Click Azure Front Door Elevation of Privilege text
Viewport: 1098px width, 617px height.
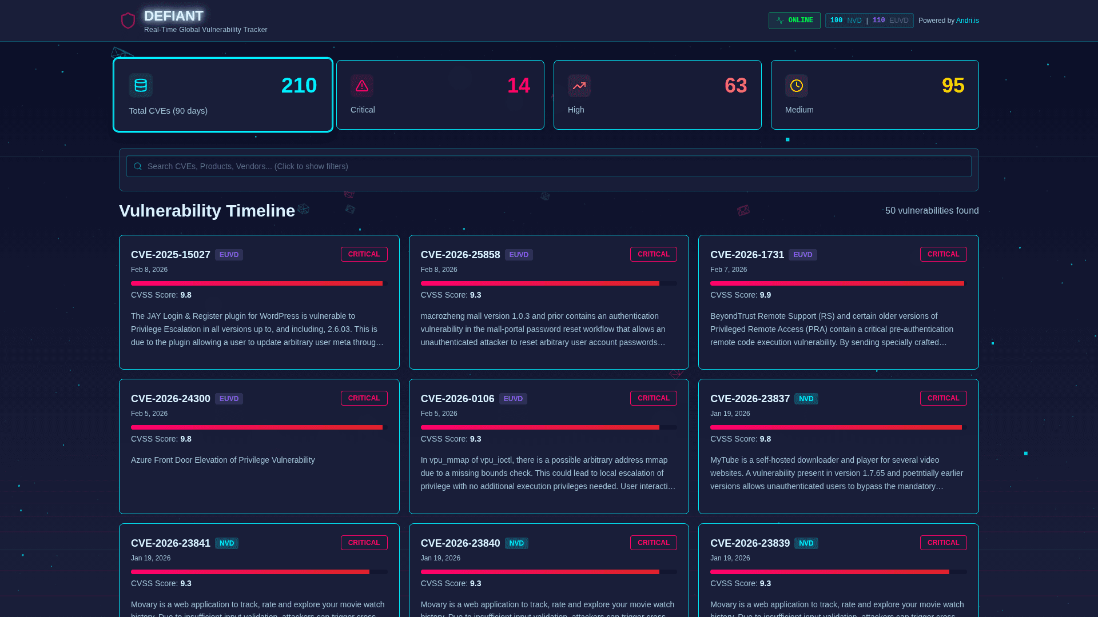[223, 460]
